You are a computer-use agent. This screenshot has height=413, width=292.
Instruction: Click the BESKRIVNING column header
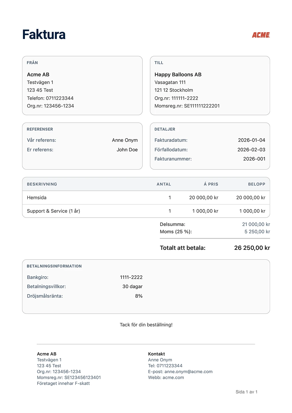click(41, 184)
